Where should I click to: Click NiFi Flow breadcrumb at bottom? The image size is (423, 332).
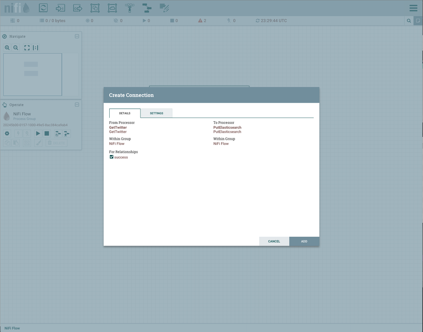point(12,328)
